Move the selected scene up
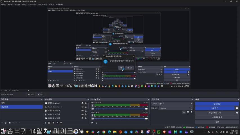240x135 pixels. point(14,123)
